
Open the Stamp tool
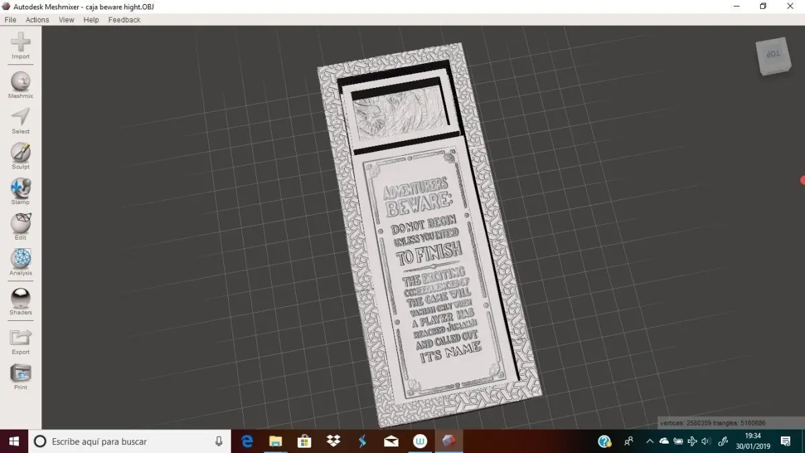click(x=21, y=191)
